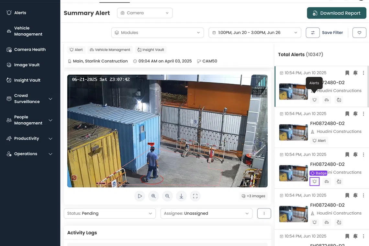Click Save Filter
The height and width of the screenshot is (246, 369).
(332, 32)
